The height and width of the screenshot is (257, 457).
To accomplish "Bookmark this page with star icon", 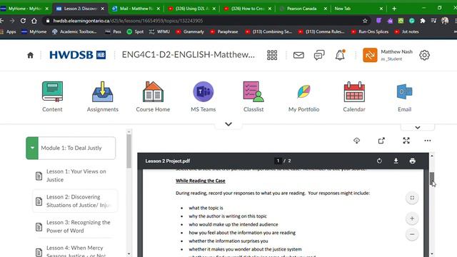I will point(365,21).
